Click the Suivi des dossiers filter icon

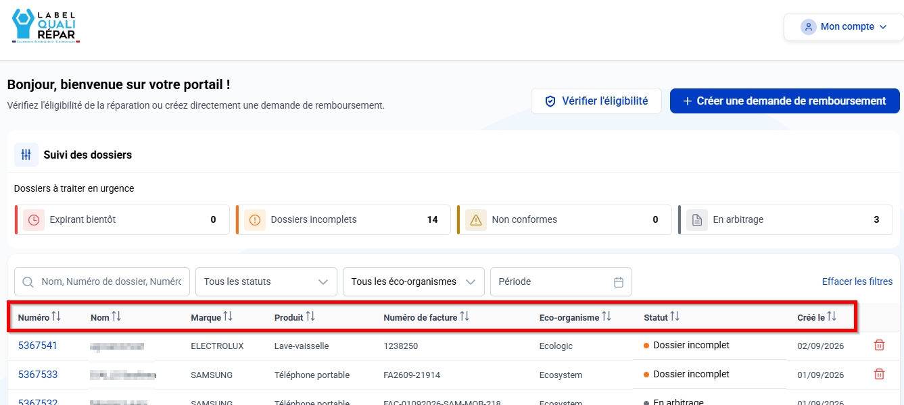26,155
